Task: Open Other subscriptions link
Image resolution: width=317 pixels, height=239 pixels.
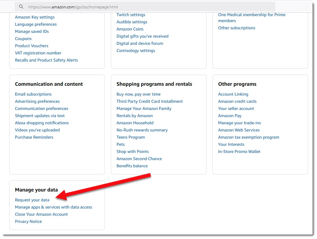Action: pyautogui.click(x=237, y=28)
